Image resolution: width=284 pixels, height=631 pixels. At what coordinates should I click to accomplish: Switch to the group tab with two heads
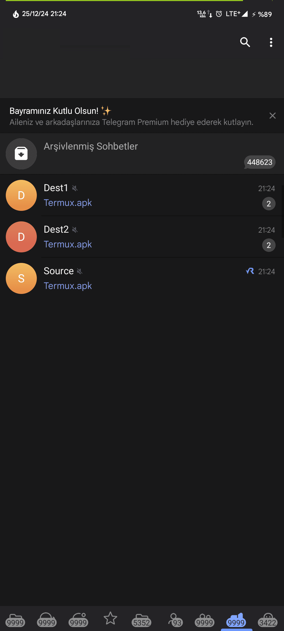[x=205, y=620]
